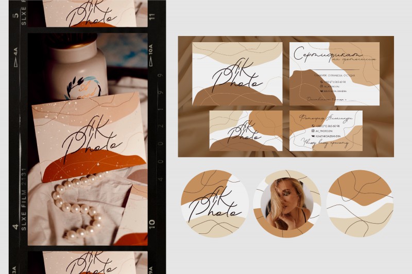Open the Фотограф Александра business card
This screenshot has width=412, height=274.
(326, 131)
